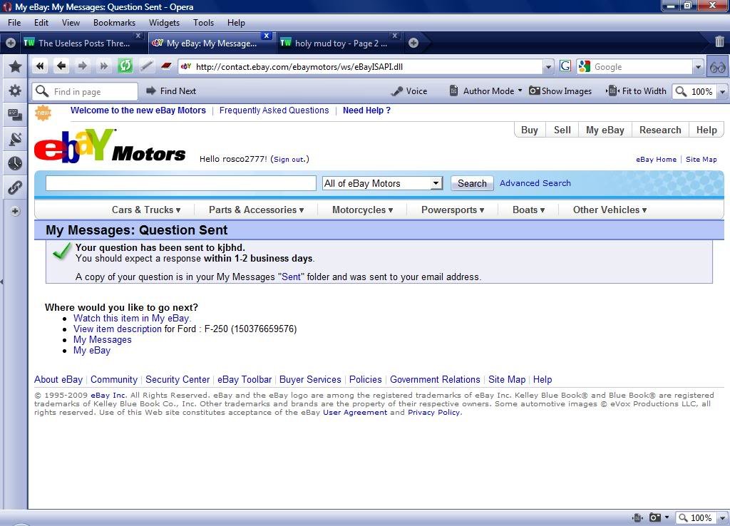Click the Rewind navigation button
The height and width of the screenshot is (526, 730).
[x=40, y=66]
